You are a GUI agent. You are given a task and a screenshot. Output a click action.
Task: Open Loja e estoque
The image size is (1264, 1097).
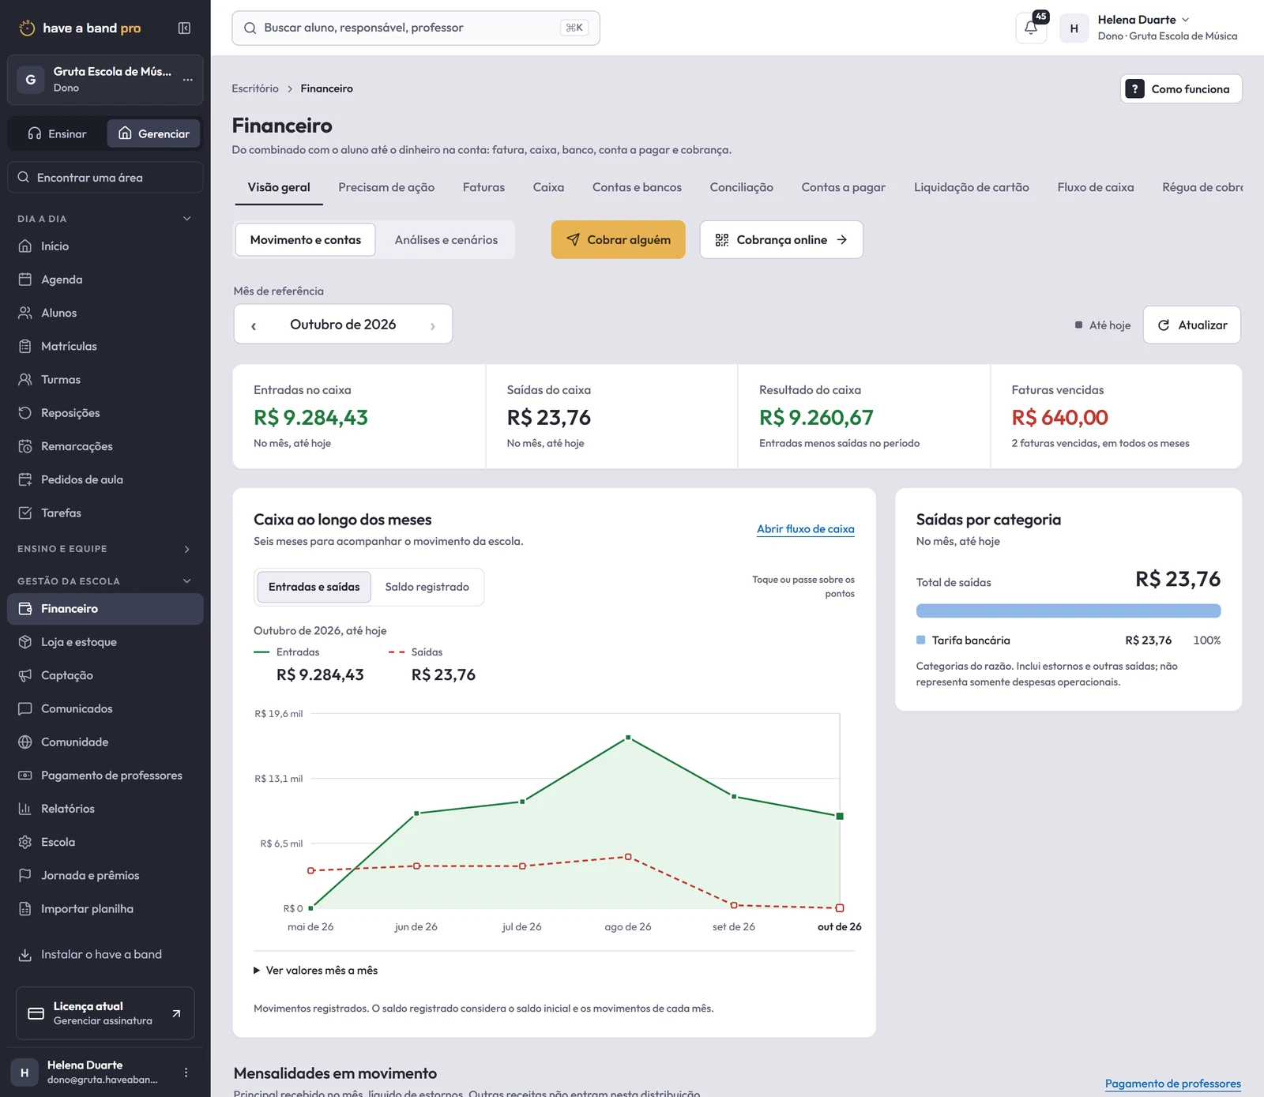pyautogui.click(x=105, y=642)
